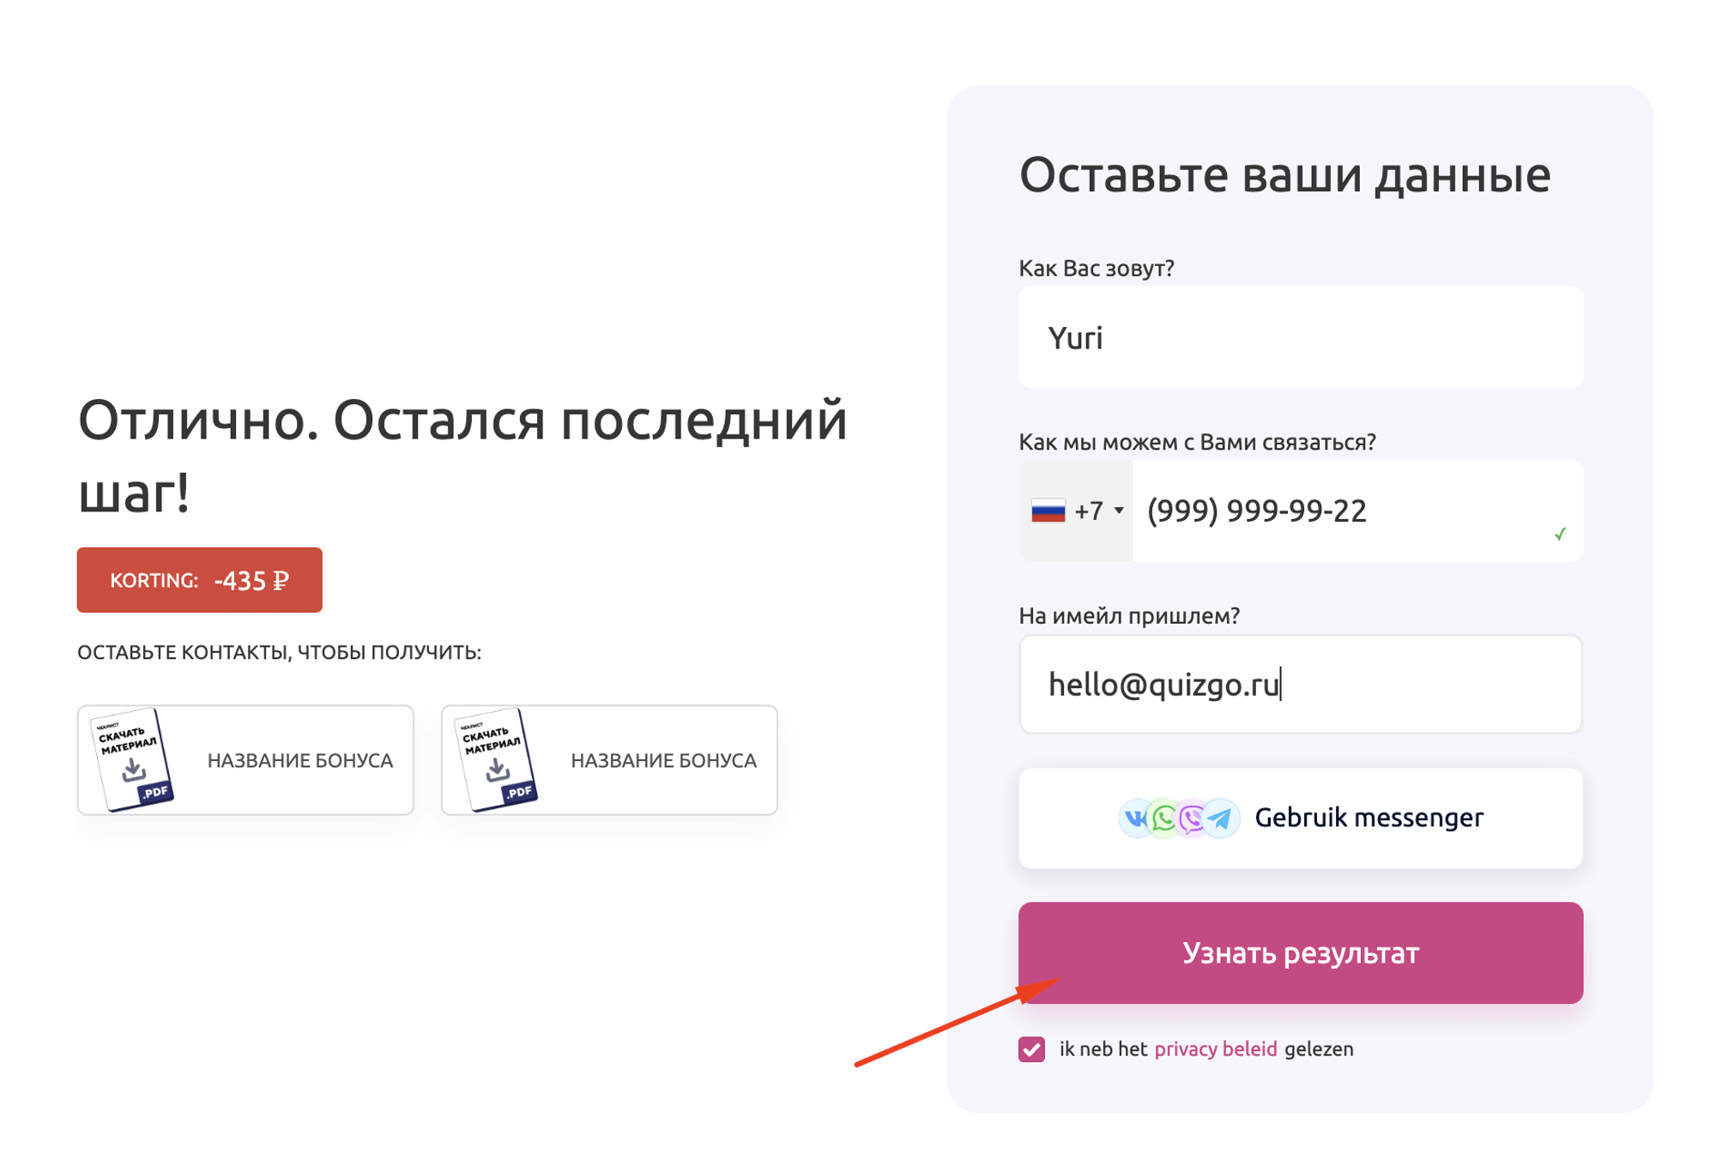
Task: Open the +7 country code dropdown
Action: (1076, 511)
